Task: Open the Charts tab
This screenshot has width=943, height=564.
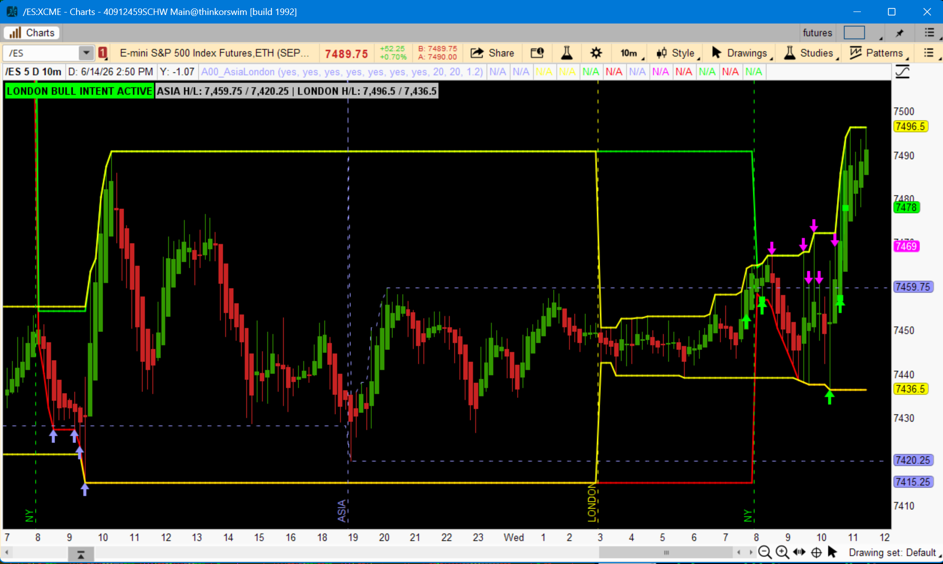Action: coord(32,33)
